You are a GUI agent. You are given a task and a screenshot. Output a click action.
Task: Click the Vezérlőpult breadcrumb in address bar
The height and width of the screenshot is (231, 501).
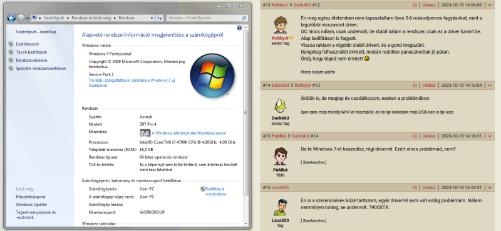[x=53, y=18]
